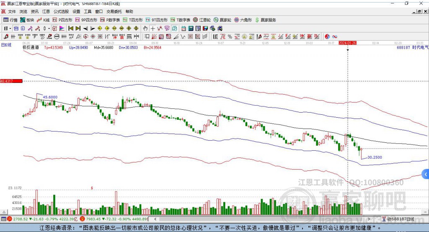Open the 行情 market quotes view
429x232 pixels.
(x=10, y=20)
